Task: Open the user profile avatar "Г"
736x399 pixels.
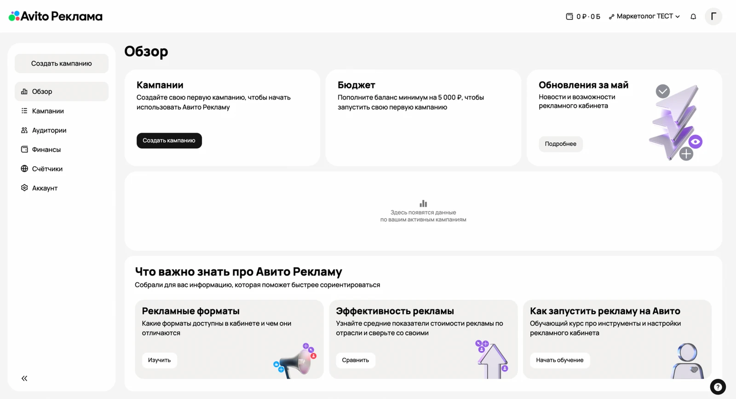Action: point(713,17)
